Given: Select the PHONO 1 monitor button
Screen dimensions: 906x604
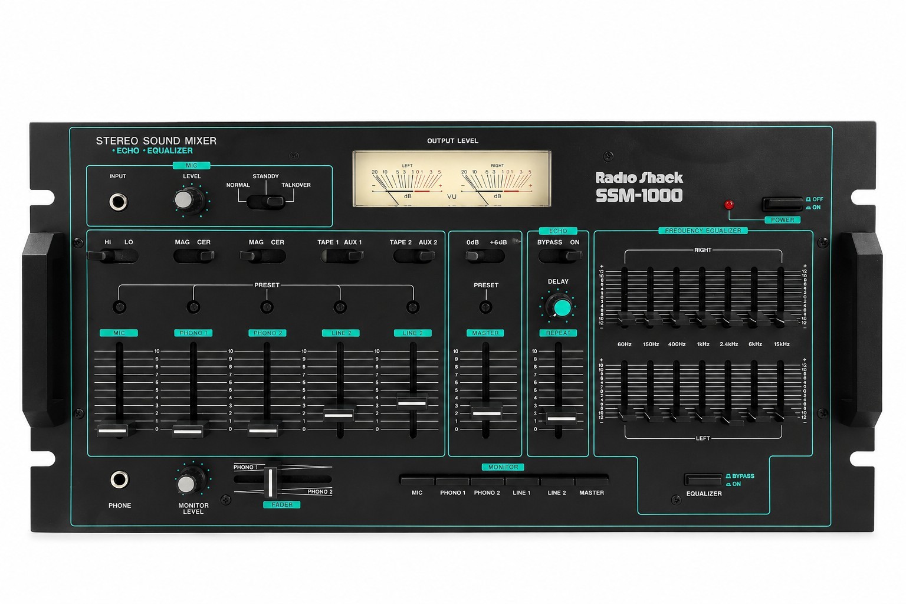Looking at the screenshot, I should tap(452, 481).
